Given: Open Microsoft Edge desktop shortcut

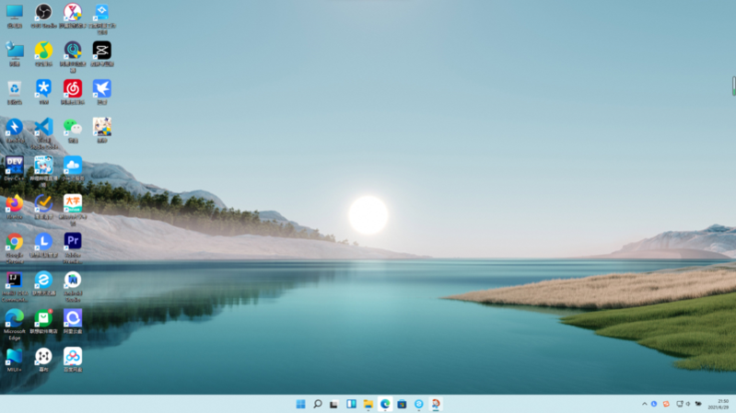Looking at the screenshot, I should click(x=14, y=318).
